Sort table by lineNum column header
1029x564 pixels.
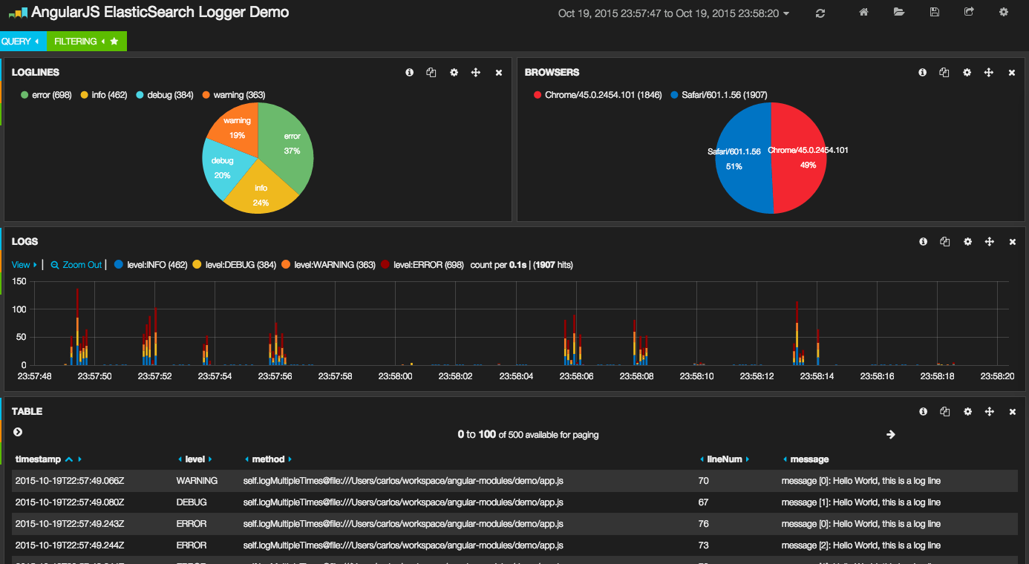point(725,459)
